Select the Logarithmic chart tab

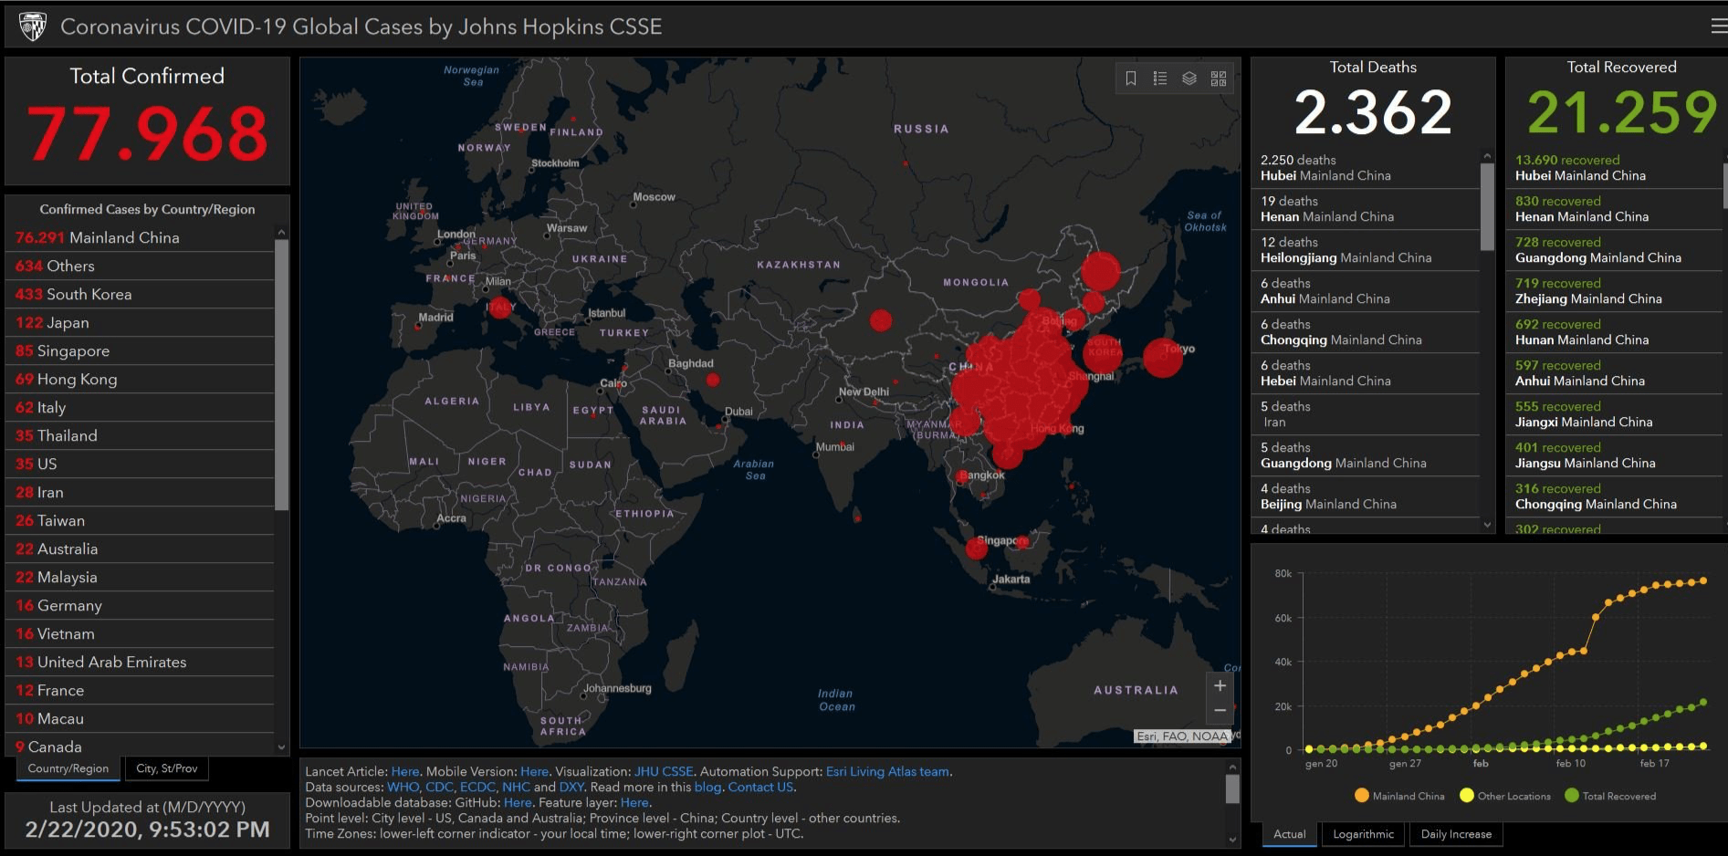coord(1364,834)
